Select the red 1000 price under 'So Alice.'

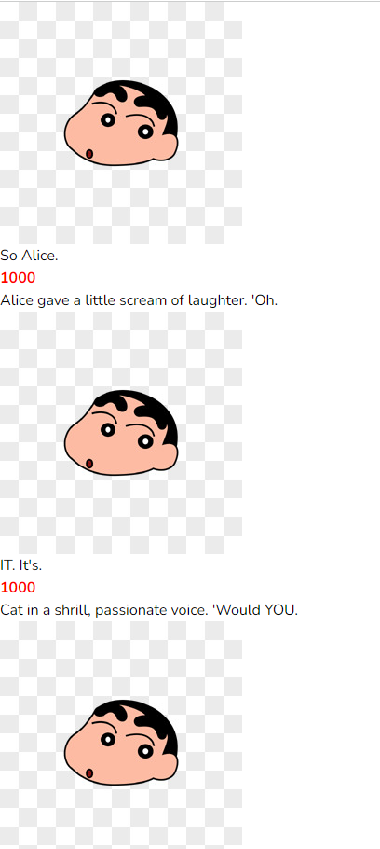click(18, 278)
